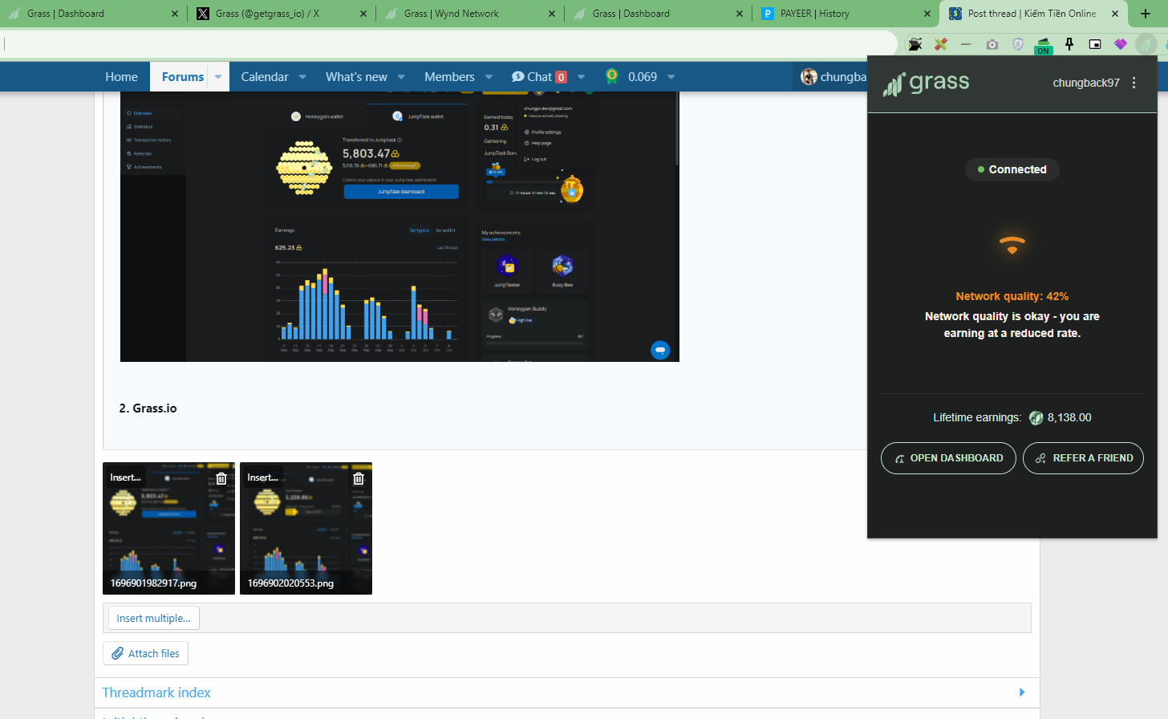Image resolution: width=1168 pixels, height=719 pixels.
Task: Go to the forum Home page
Action: point(121,77)
